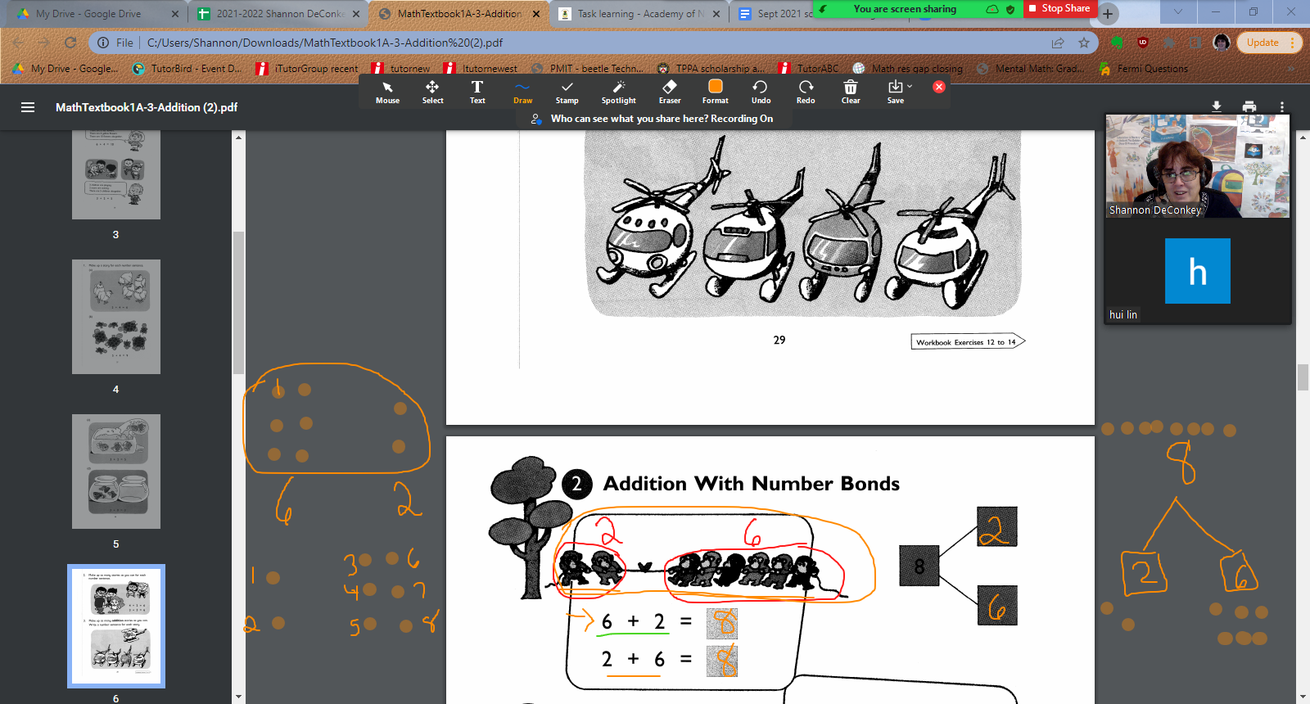The image size is (1310, 704).
Task: Share this page from the address bar
Action: pos(1058,43)
